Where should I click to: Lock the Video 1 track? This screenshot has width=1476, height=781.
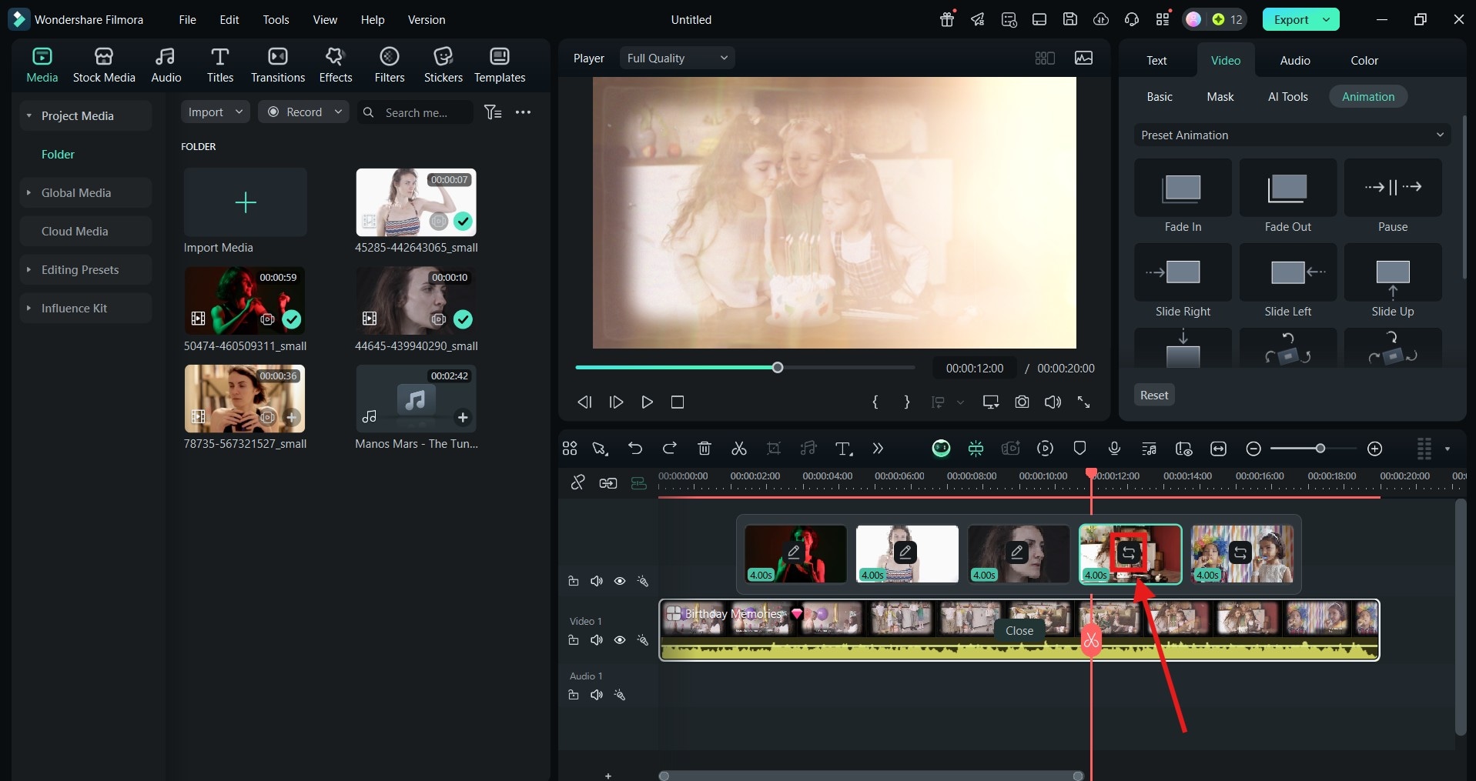pyautogui.click(x=573, y=640)
